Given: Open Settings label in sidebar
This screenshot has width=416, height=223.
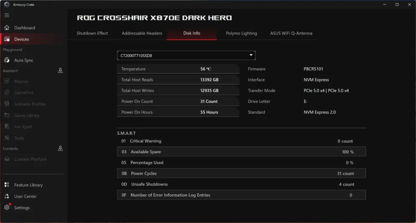Looking at the screenshot, I should (x=22, y=208).
